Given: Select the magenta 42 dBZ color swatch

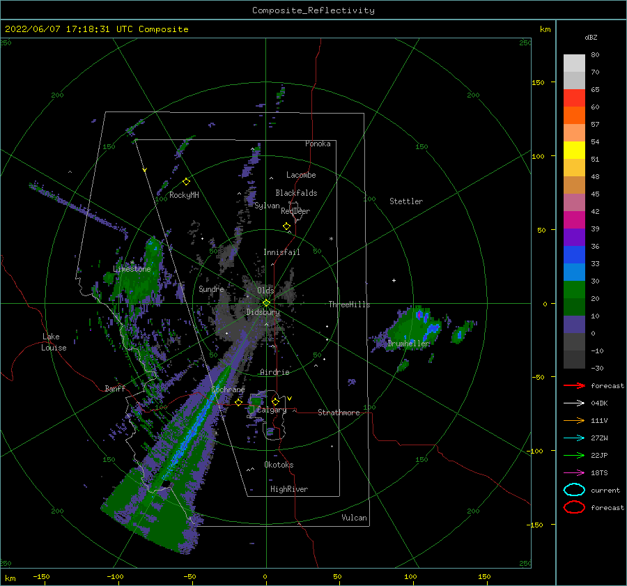Looking at the screenshot, I should click(574, 219).
